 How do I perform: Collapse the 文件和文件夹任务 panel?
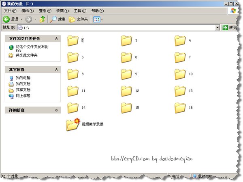click(57, 38)
